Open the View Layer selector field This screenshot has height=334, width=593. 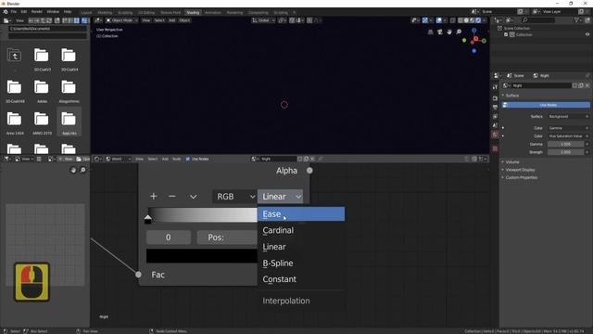tap(558, 12)
